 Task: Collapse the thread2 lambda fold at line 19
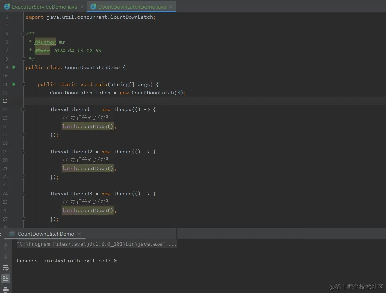pos(23,152)
